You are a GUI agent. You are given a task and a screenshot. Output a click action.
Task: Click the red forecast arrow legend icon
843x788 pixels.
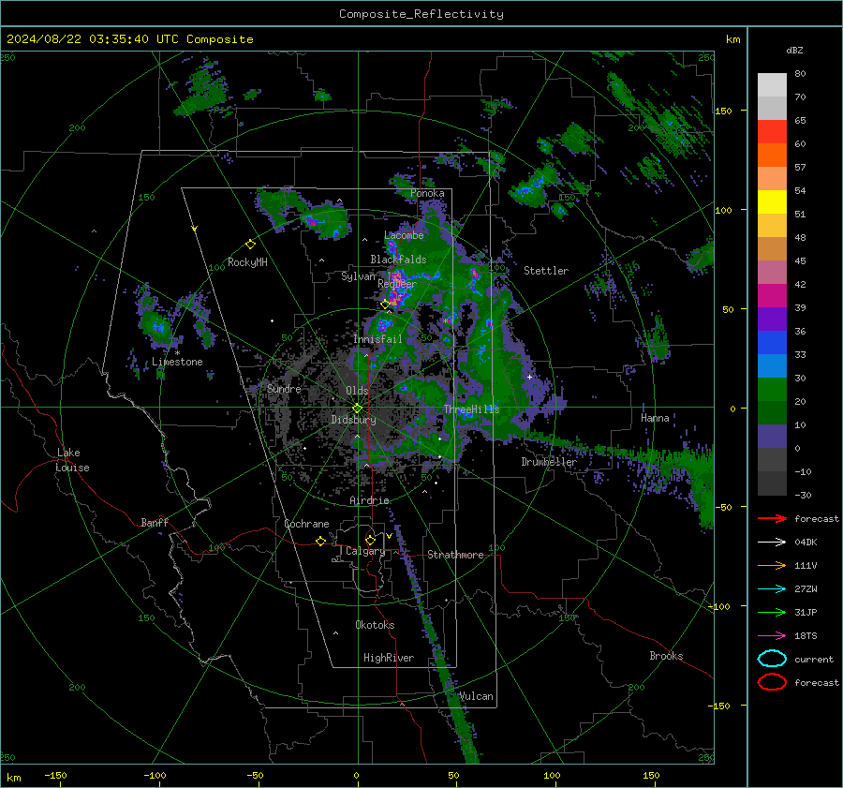(x=772, y=518)
